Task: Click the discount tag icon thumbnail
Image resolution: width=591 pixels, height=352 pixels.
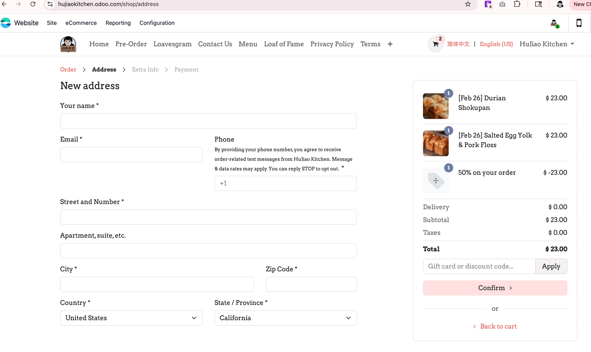Action: [436, 180]
